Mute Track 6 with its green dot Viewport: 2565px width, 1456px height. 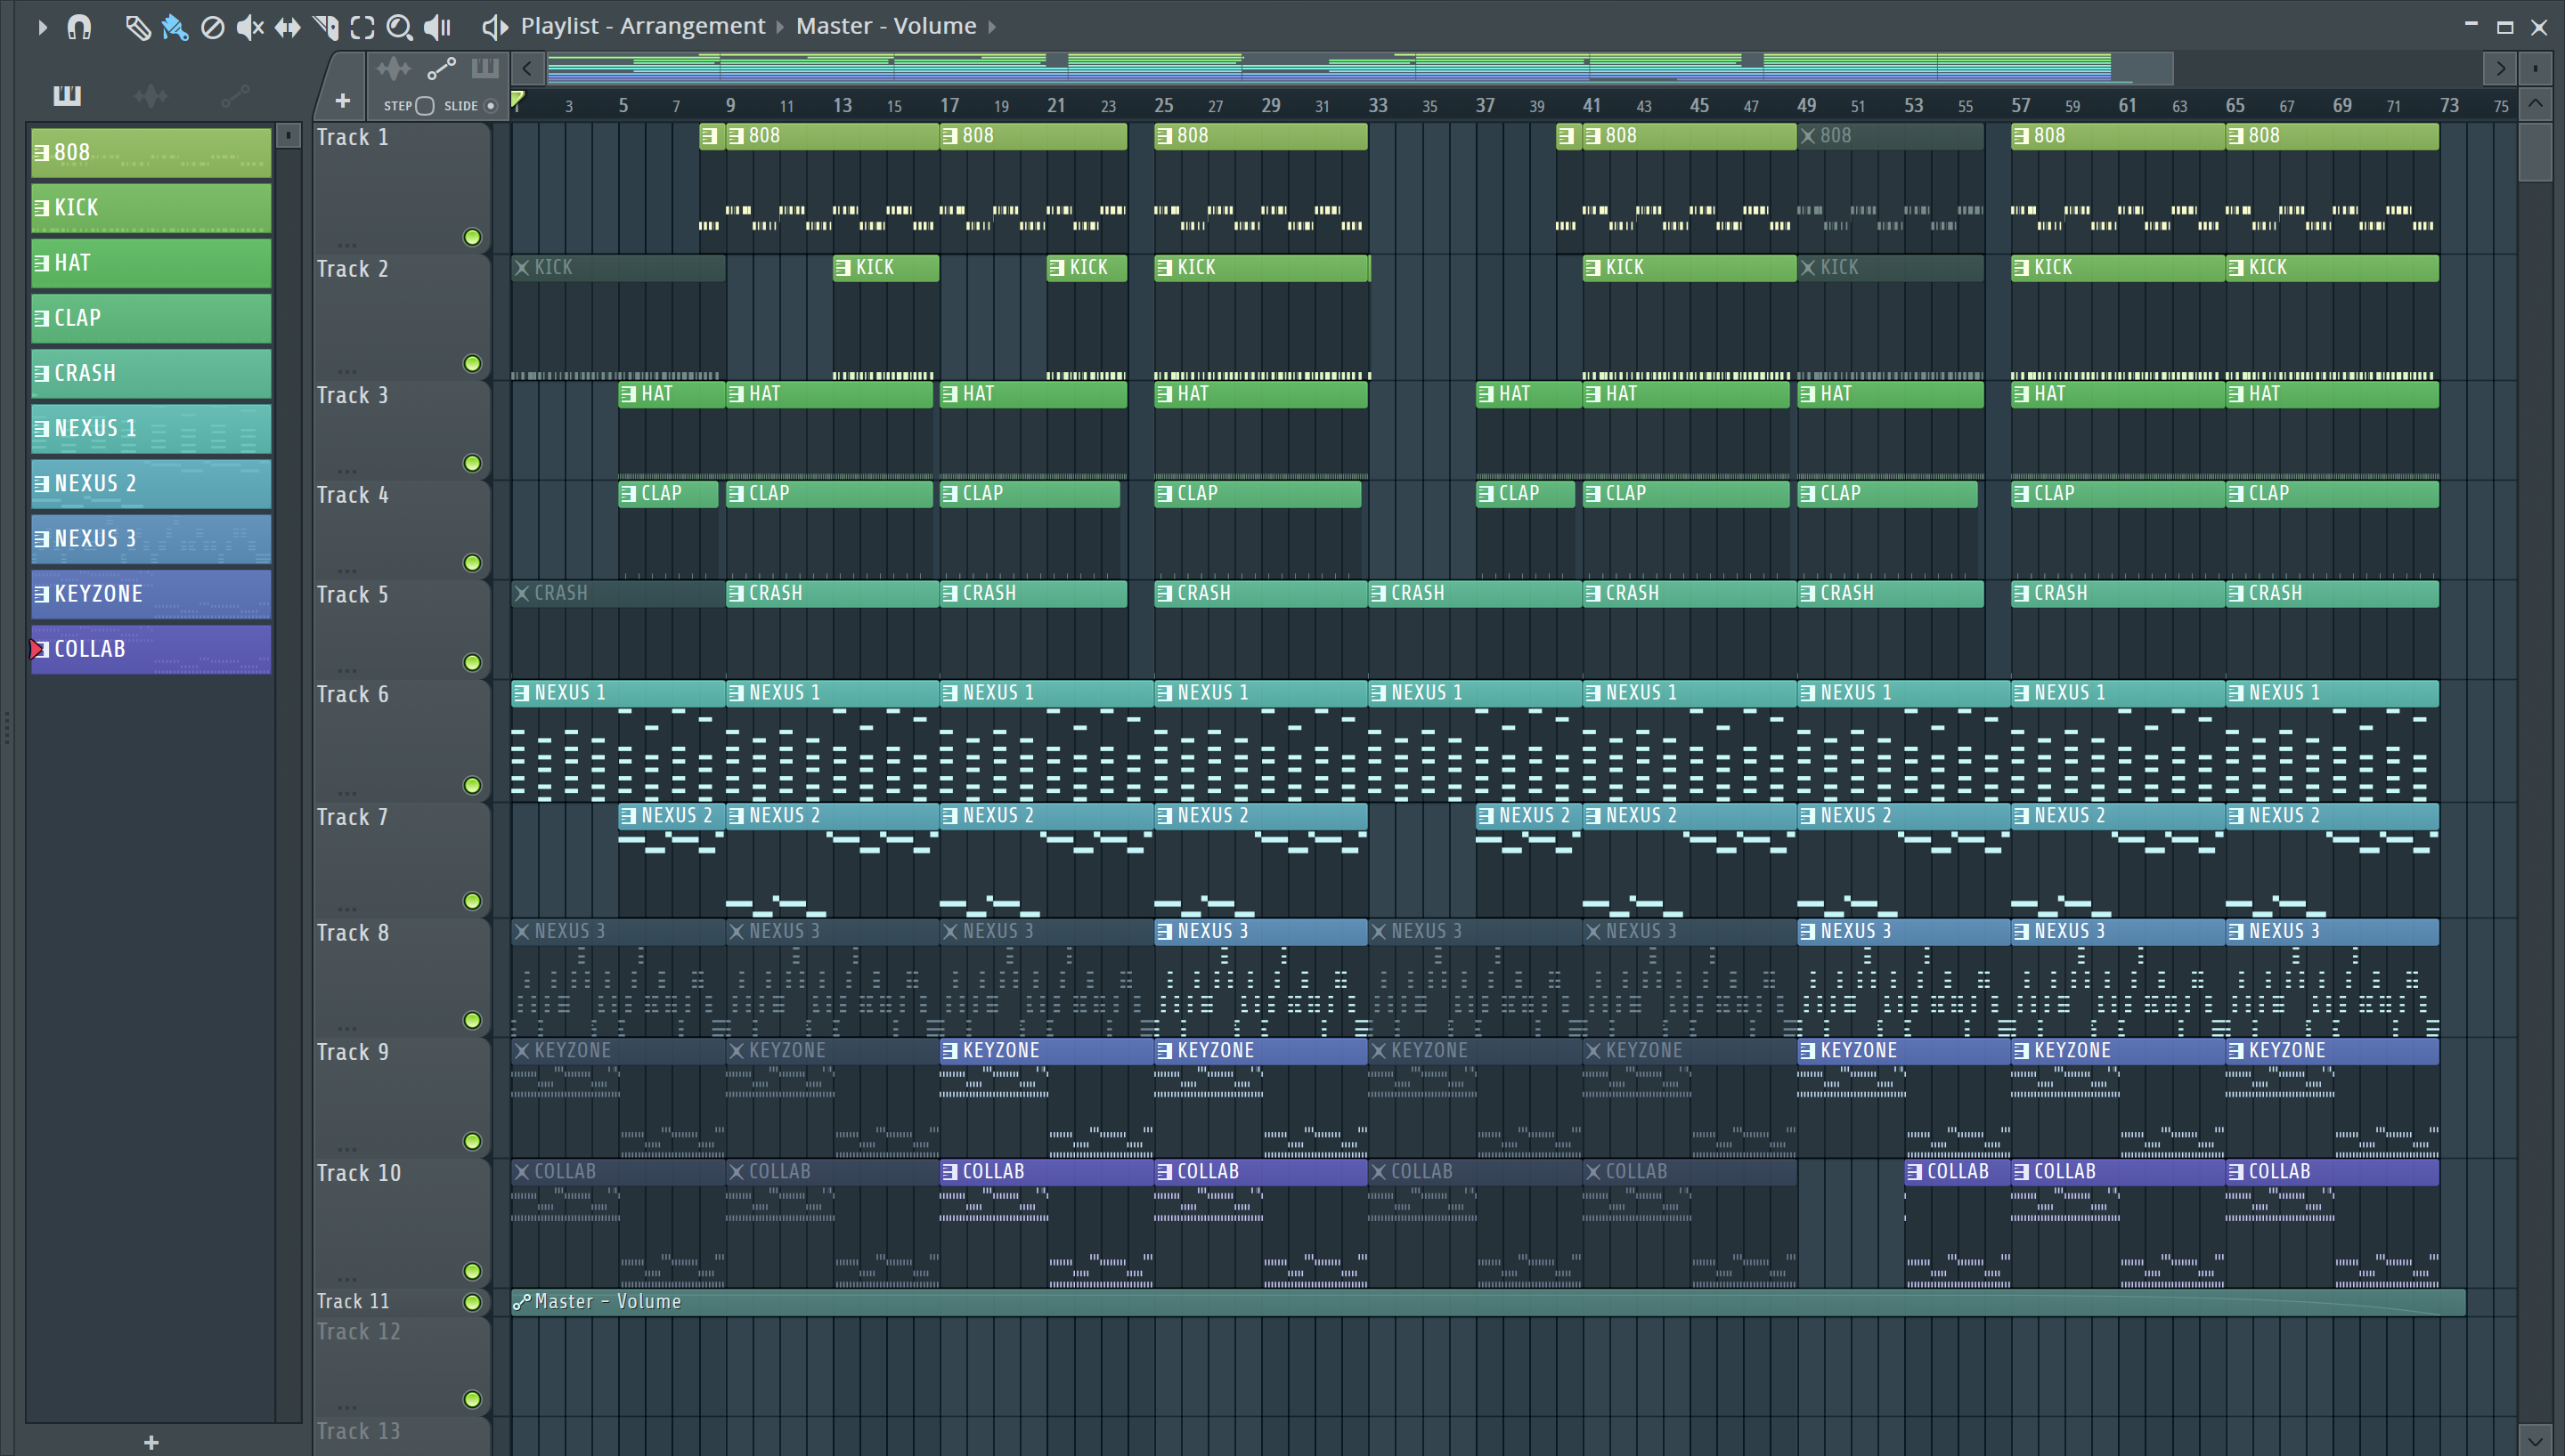[472, 786]
